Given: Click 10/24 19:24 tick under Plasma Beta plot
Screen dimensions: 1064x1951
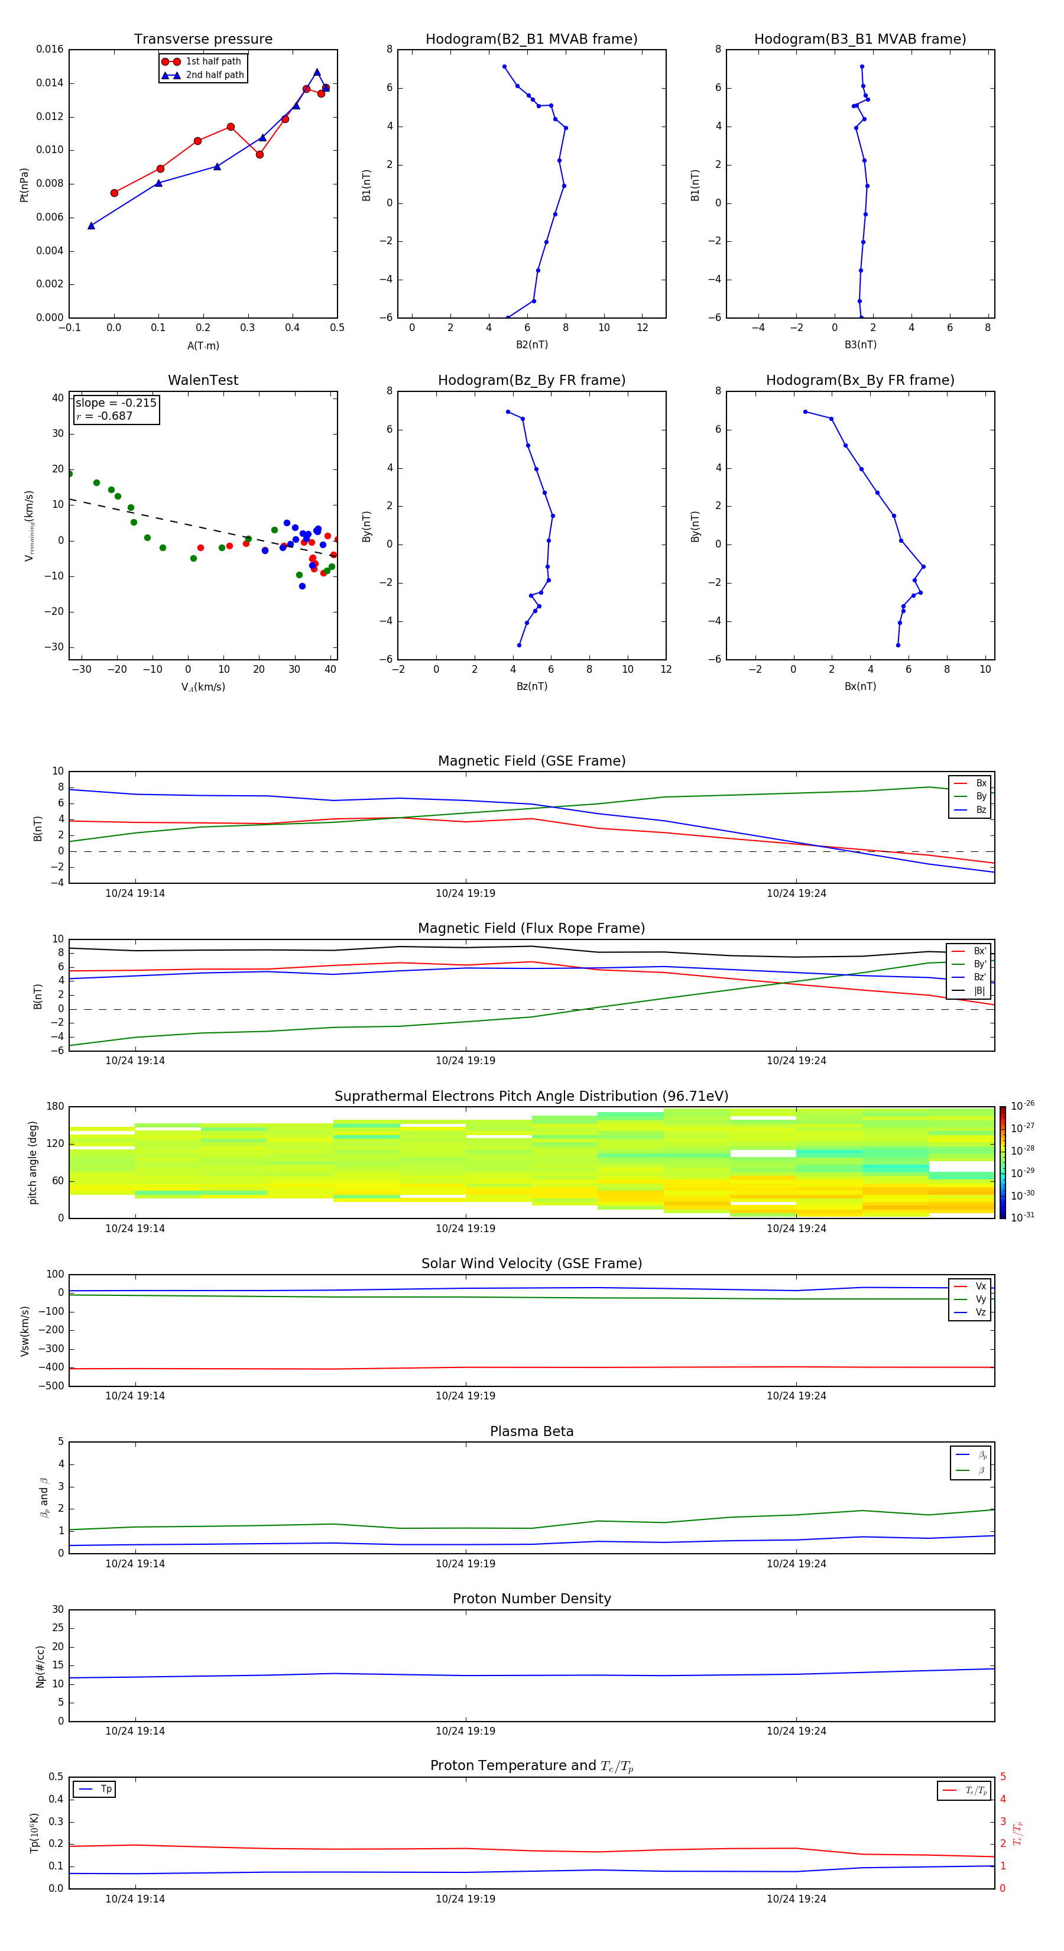Looking at the screenshot, I should point(796,1563).
